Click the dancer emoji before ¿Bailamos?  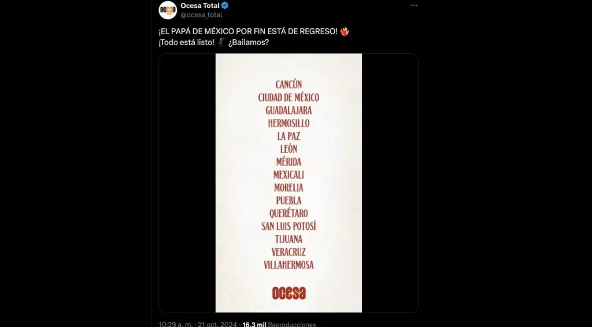221,43
